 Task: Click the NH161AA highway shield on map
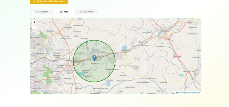click(x=177, y=56)
